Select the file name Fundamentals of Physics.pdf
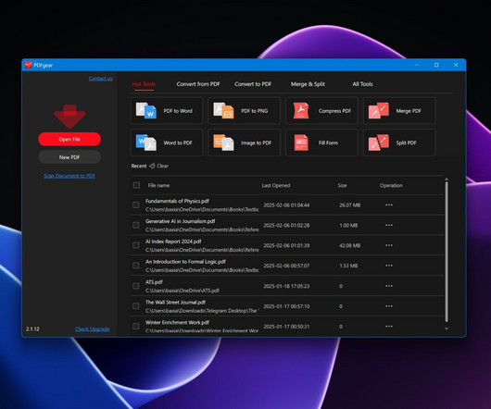Screen dimensions: 491x409 point(177,201)
